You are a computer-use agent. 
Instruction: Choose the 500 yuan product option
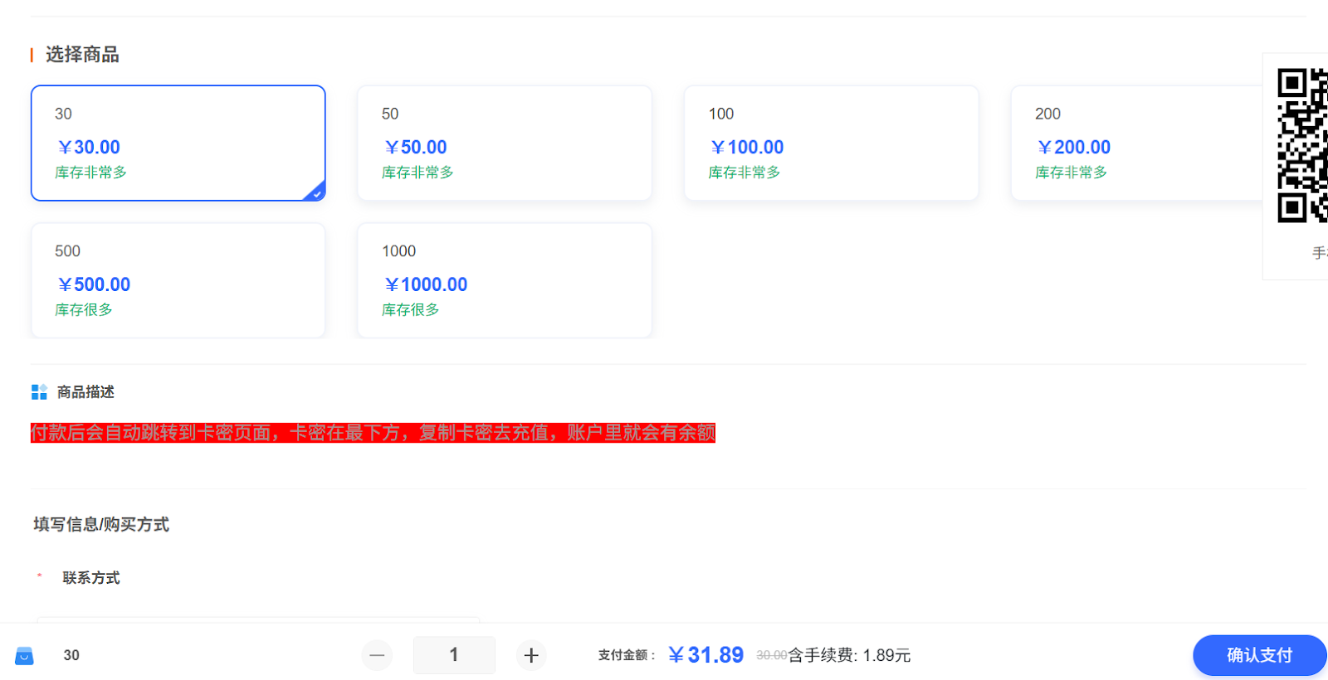click(x=178, y=280)
